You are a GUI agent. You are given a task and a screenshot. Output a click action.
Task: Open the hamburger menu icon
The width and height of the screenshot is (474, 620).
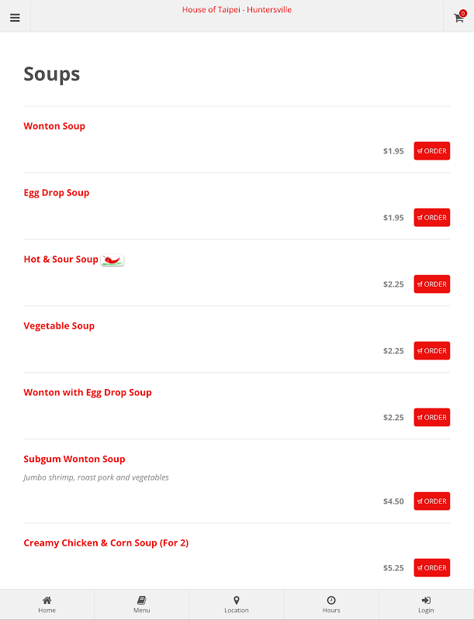pyautogui.click(x=15, y=18)
